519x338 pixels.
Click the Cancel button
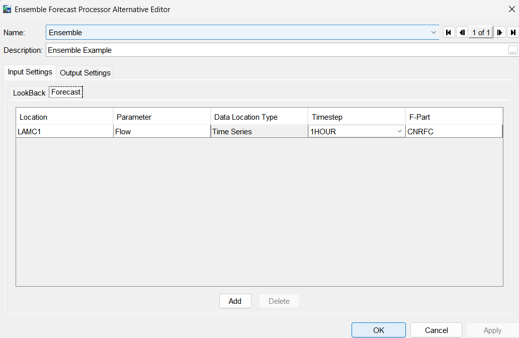pos(436,330)
